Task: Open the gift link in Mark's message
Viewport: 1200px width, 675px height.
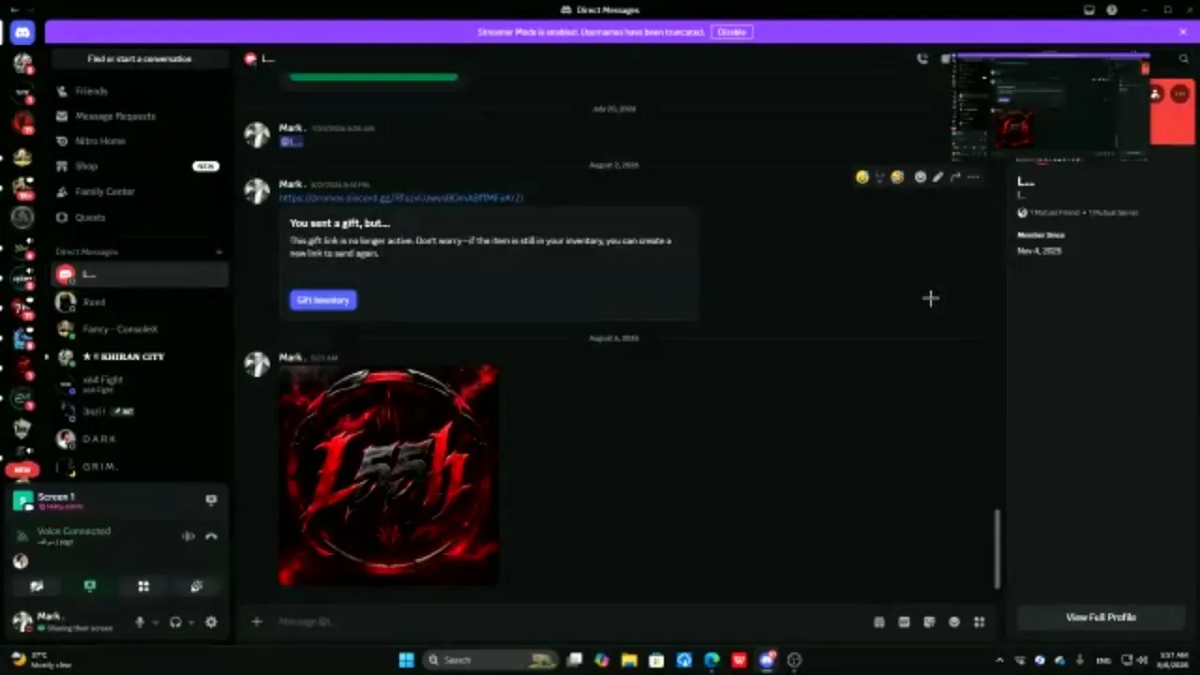Action: (401, 198)
